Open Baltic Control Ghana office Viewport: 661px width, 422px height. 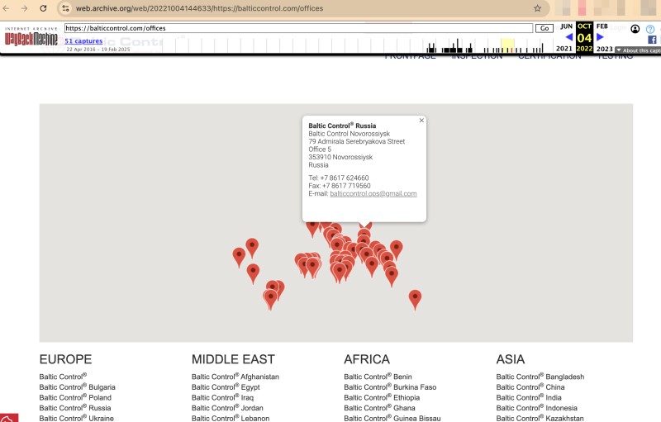tap(379, 408)
